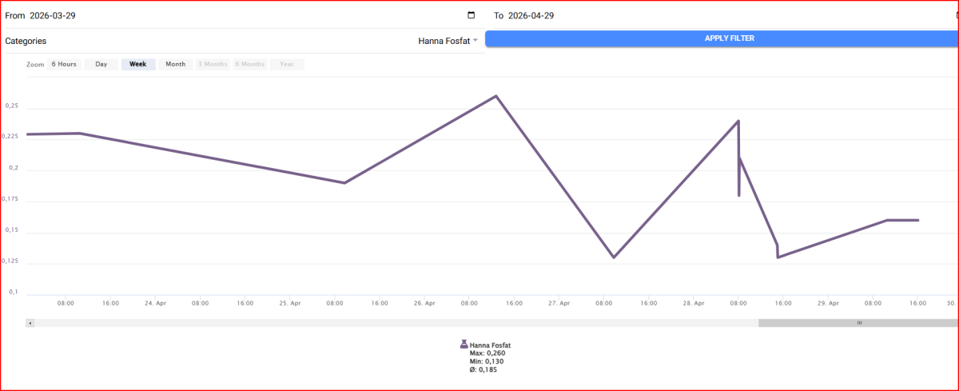Click the dropdown arrow beside Hanna Fosfat
Image resolution: width=959 pixels, height=391 pixels.
coord(476,41)
